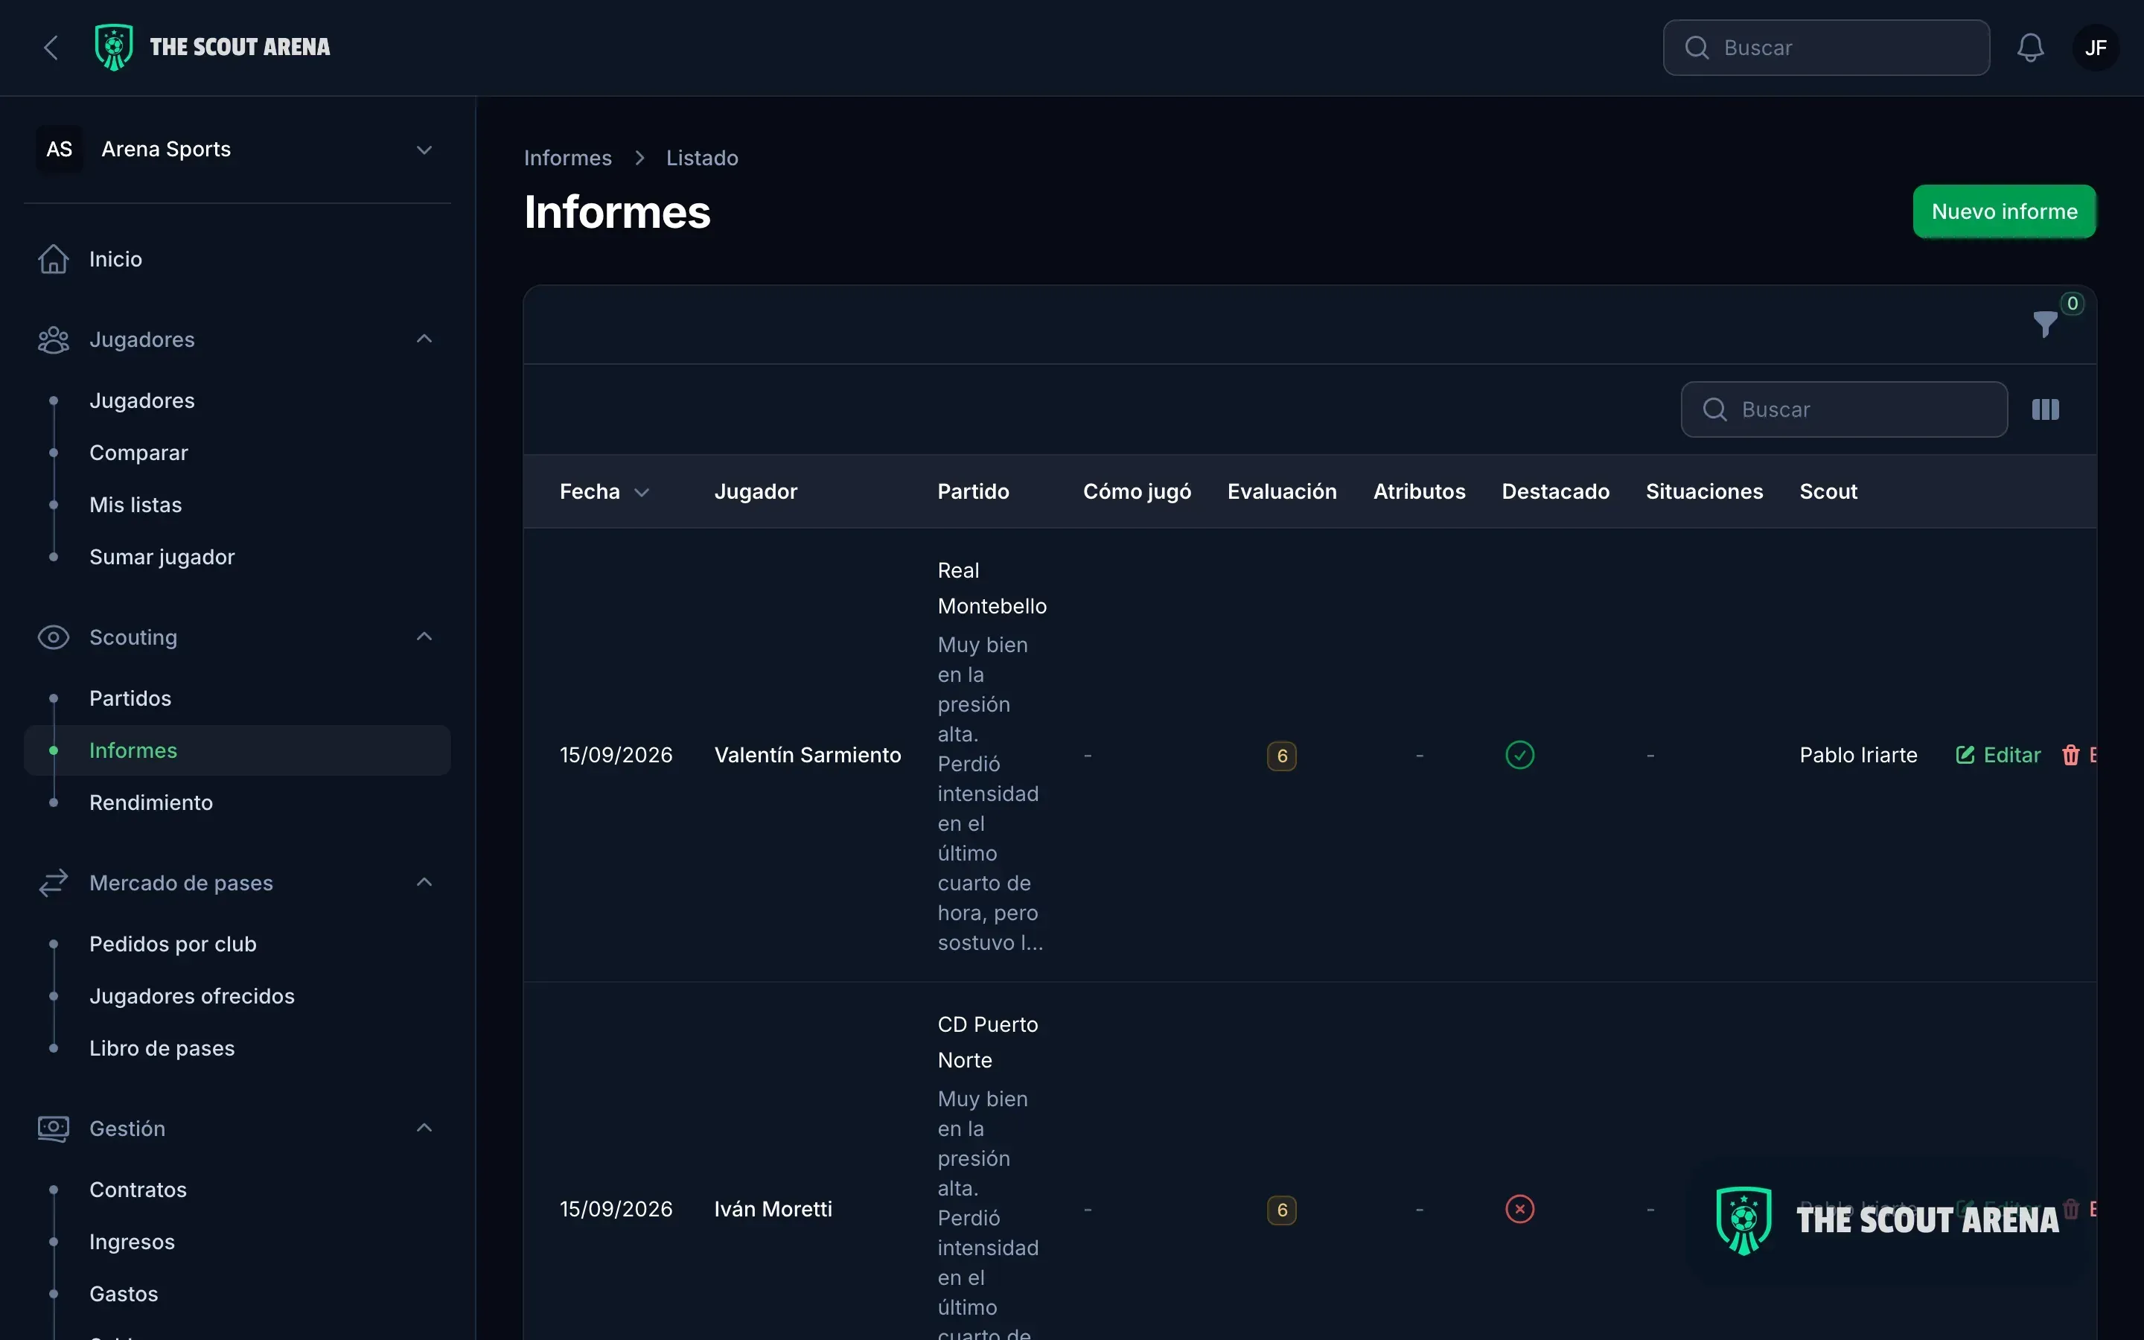The width and height of the screenshot is (2144, 1340).
Task: Focus the table Buscar search field
Action: point(1844,409)
